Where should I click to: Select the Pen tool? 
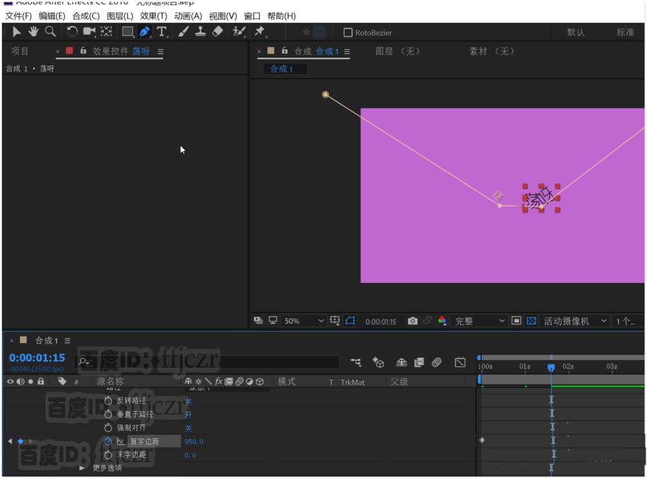[144, 32]
